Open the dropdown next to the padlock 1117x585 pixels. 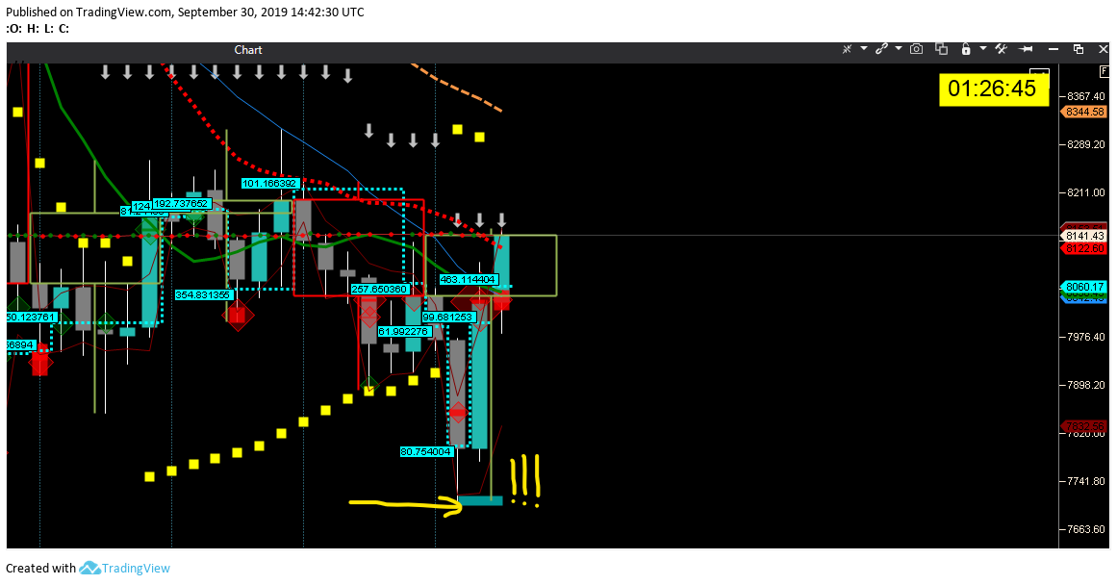983,49
